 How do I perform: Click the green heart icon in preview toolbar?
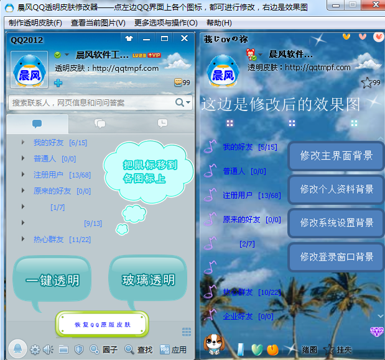pos(257,349)
